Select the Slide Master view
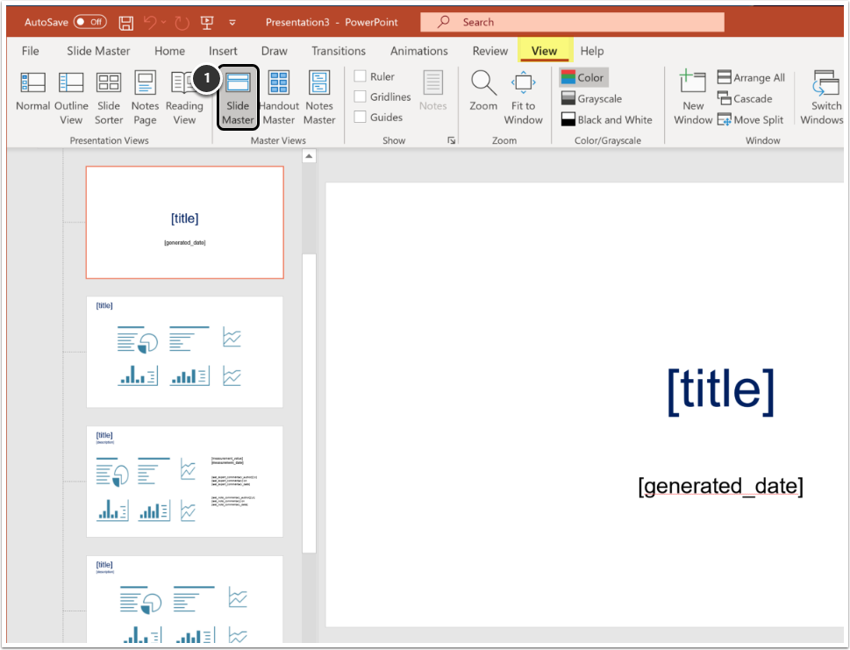The height and width of the screenshot is (650, 850). (x=237, y=96)
